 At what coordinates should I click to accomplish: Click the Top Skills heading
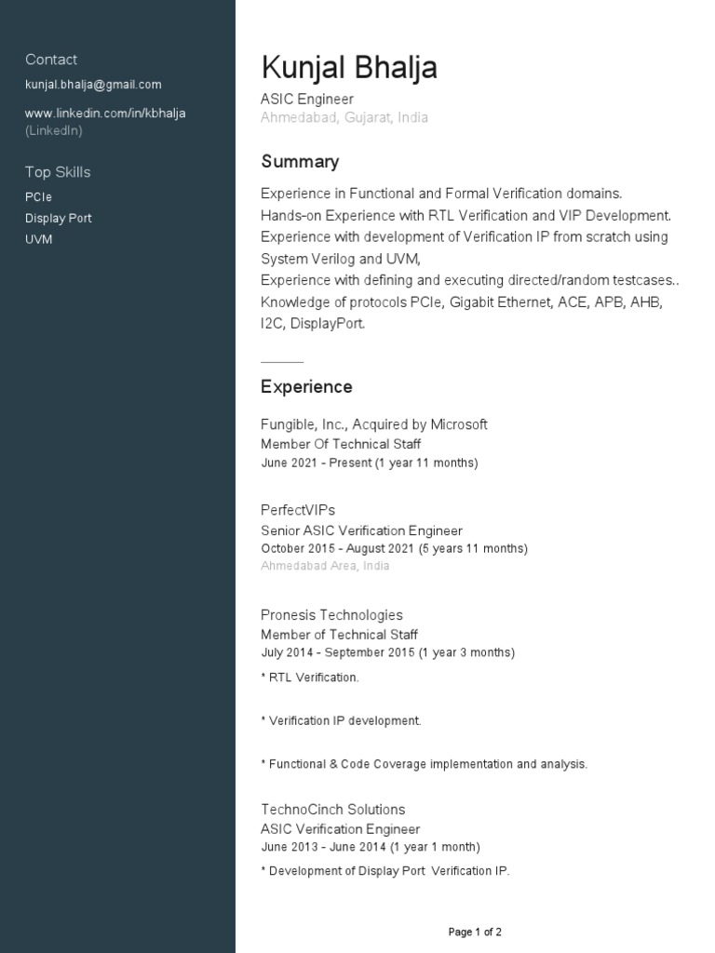pyautogui.click(x=58, y=172)
